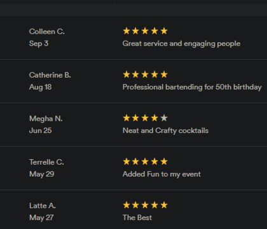The width and height of the screenshot is (267, 229).
Task: Click Terrelle C.'s five-star rating
Action: (145, 162)
